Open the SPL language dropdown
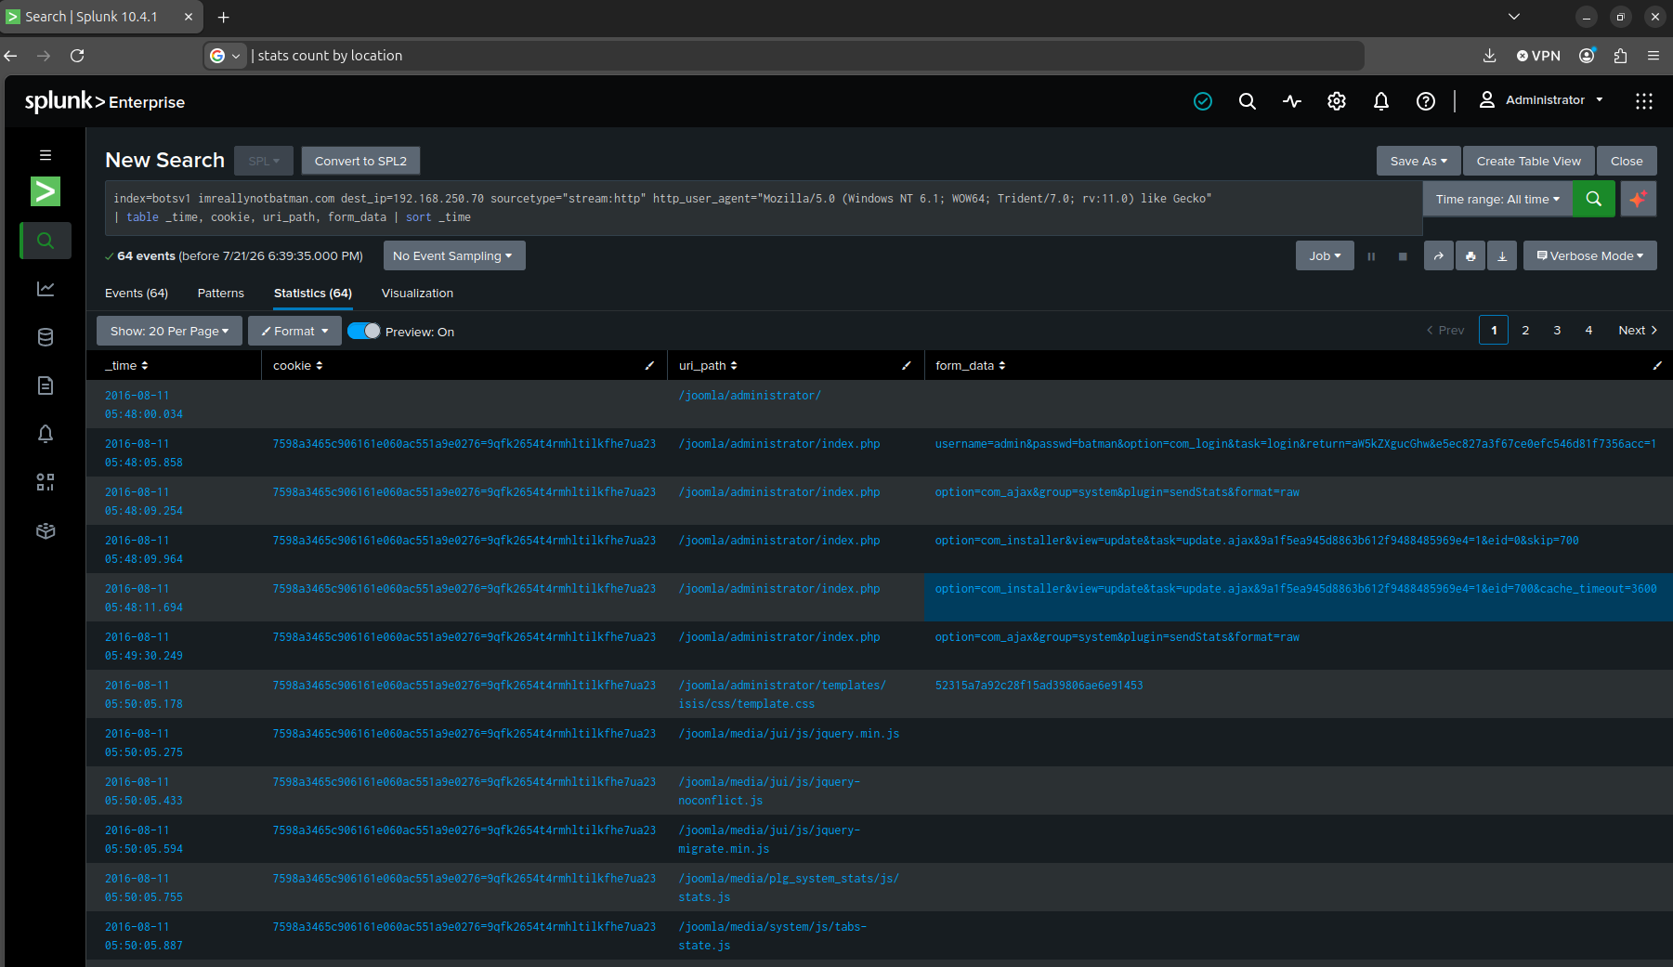This screenshot has width=1673, height=967. pyautogui.click(x=264, y=161)
